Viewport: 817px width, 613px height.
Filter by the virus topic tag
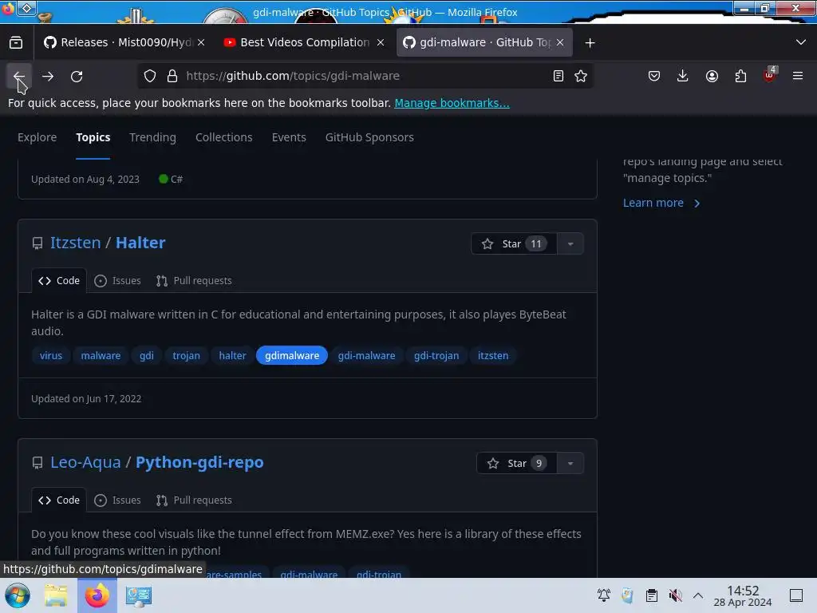click(51, 355)
